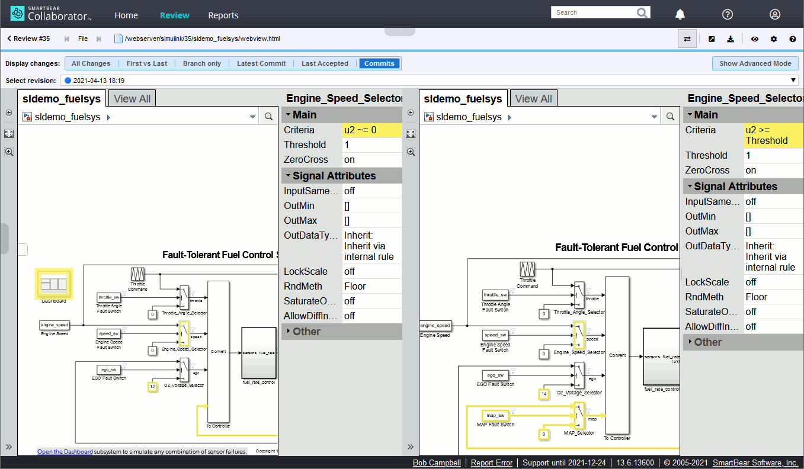
Task: Click the Open the Dashboard link
Action: click(x=65, y=451)
